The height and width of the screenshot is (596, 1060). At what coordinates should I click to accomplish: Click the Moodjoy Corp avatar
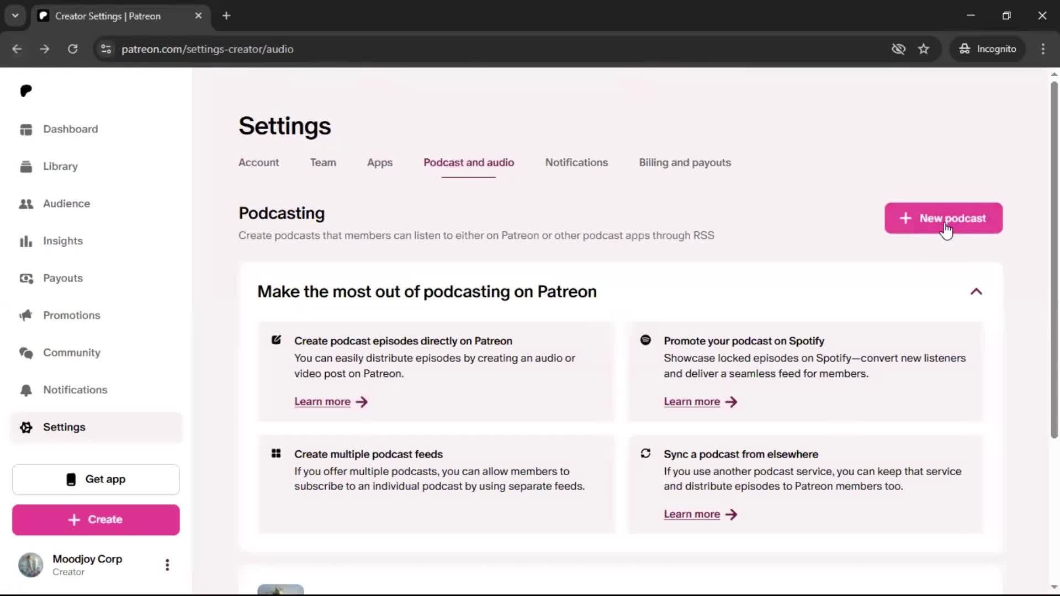click(31, 565)
